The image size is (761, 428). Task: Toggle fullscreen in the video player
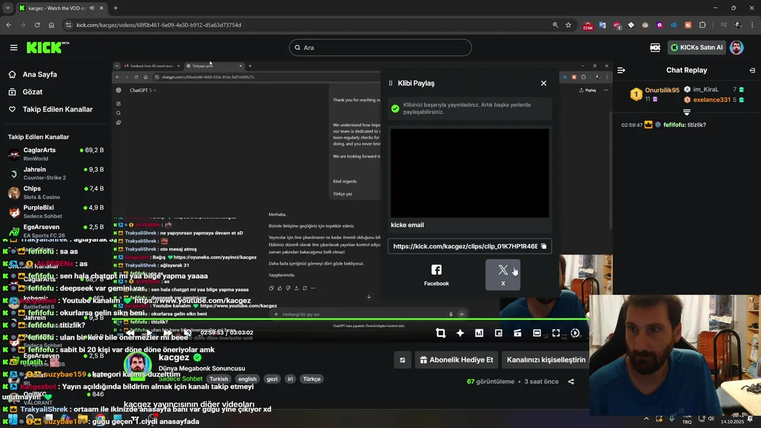pos(556,333)
